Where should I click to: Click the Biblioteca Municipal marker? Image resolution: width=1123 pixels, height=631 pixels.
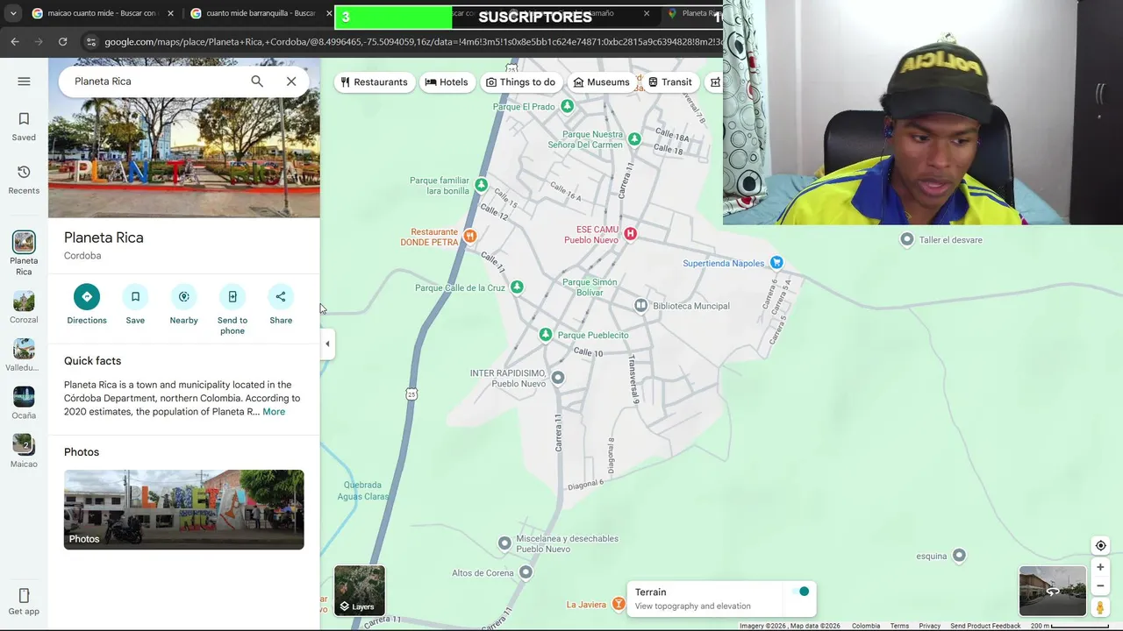click(641, 305)
